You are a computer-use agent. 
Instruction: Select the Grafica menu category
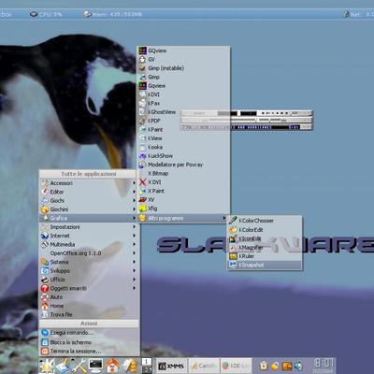tap(89, 218)
